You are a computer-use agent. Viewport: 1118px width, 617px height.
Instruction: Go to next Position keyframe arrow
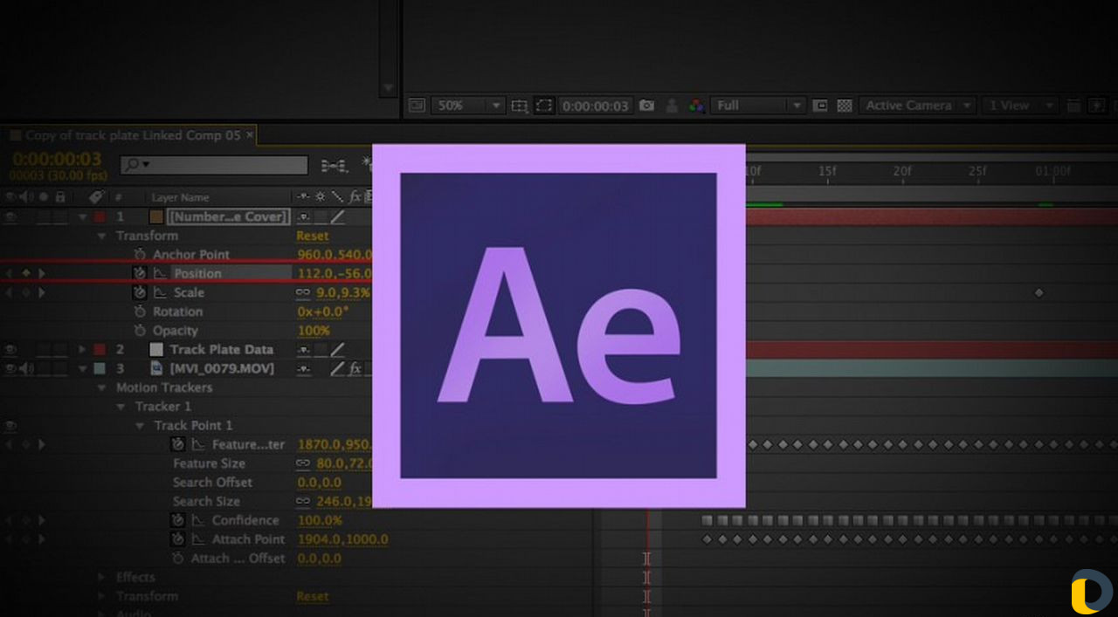42,274
